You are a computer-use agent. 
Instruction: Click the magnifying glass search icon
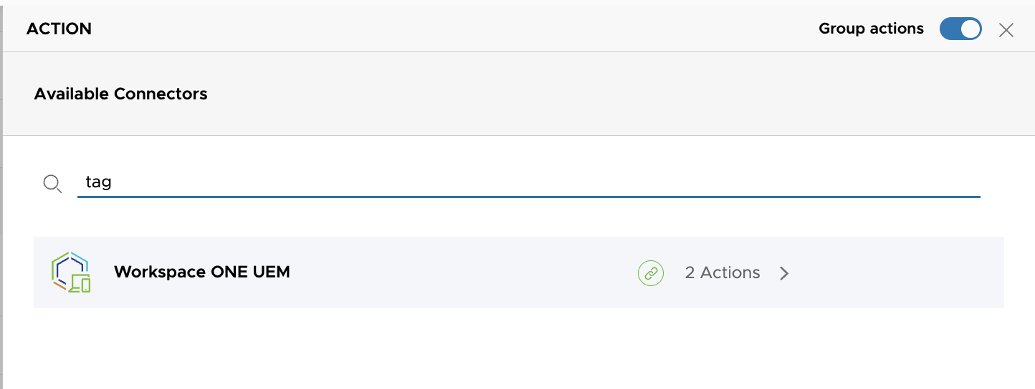coord(52,183)
